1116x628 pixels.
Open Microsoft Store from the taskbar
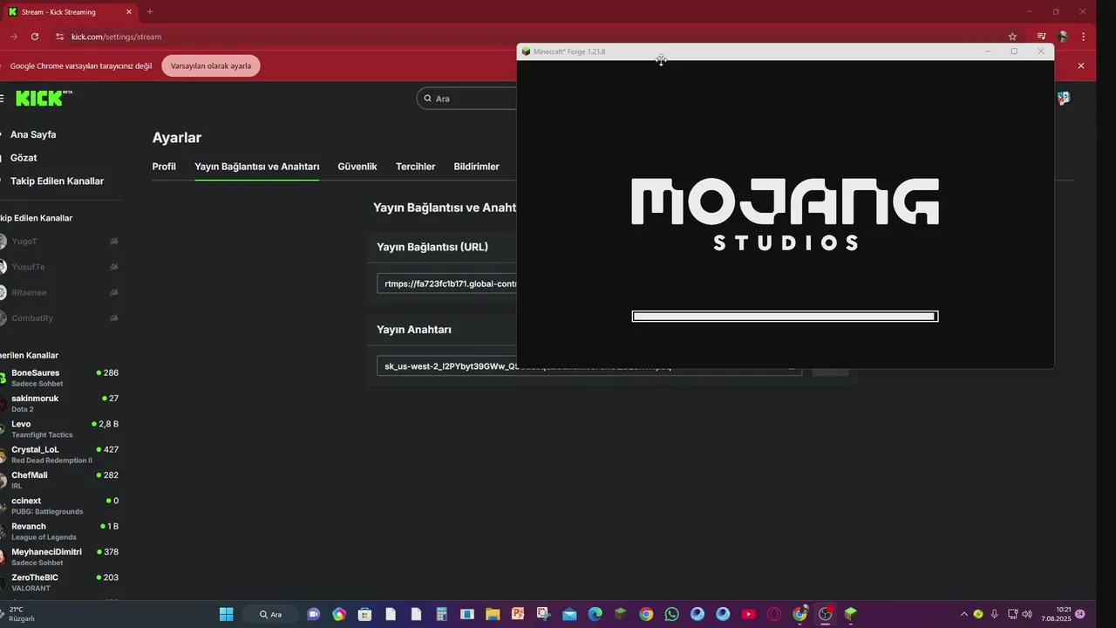365,614
